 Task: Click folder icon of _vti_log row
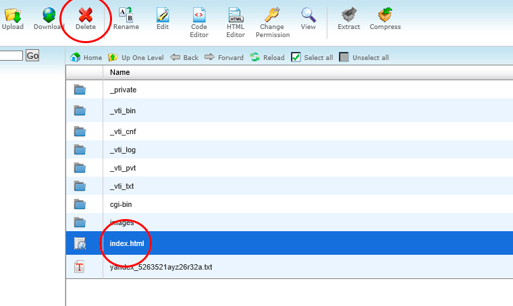[80, 150]
